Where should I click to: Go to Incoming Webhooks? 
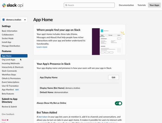click(x=11, y=63)
